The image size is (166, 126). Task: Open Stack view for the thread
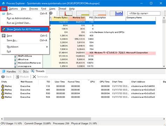click(7, 77)
